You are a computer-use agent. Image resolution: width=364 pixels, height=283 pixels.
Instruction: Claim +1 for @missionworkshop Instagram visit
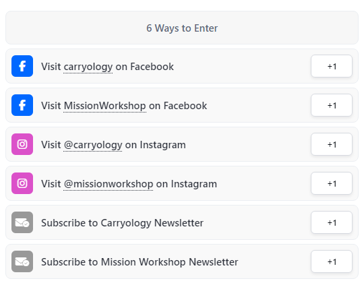(332, 183)
